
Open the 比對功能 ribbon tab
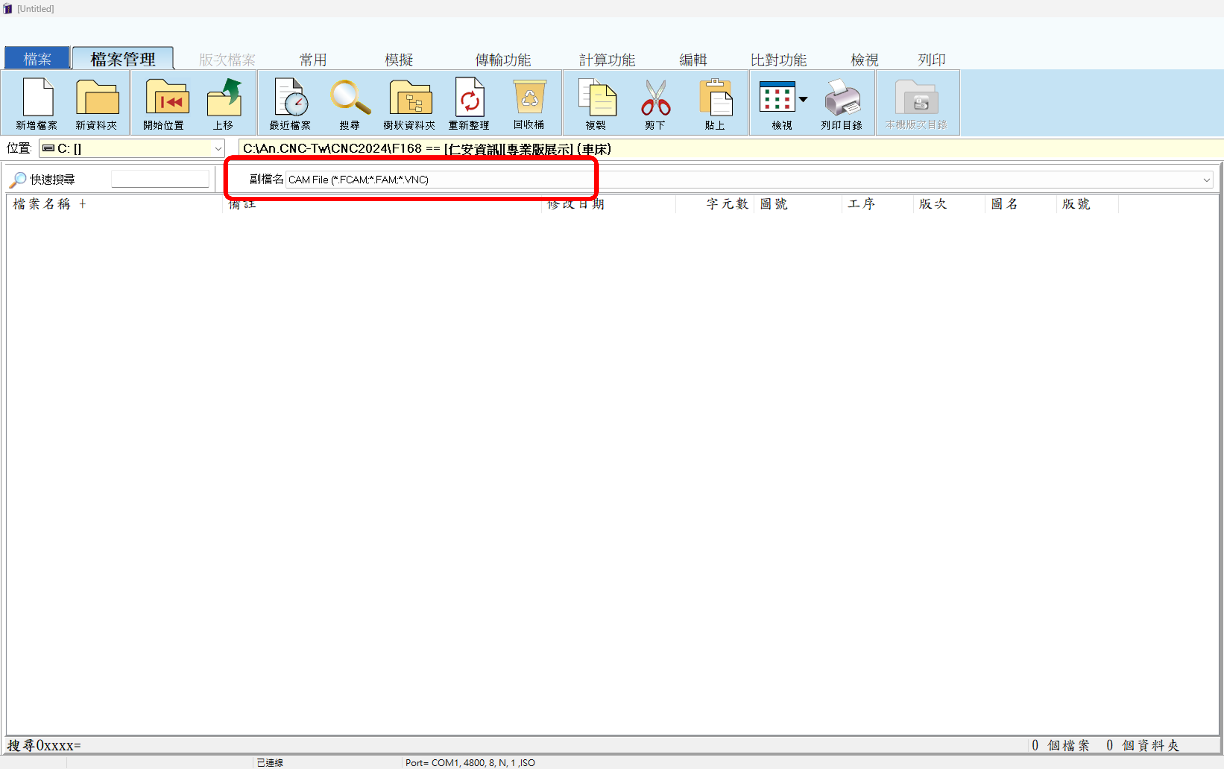[x=778, y=60]
